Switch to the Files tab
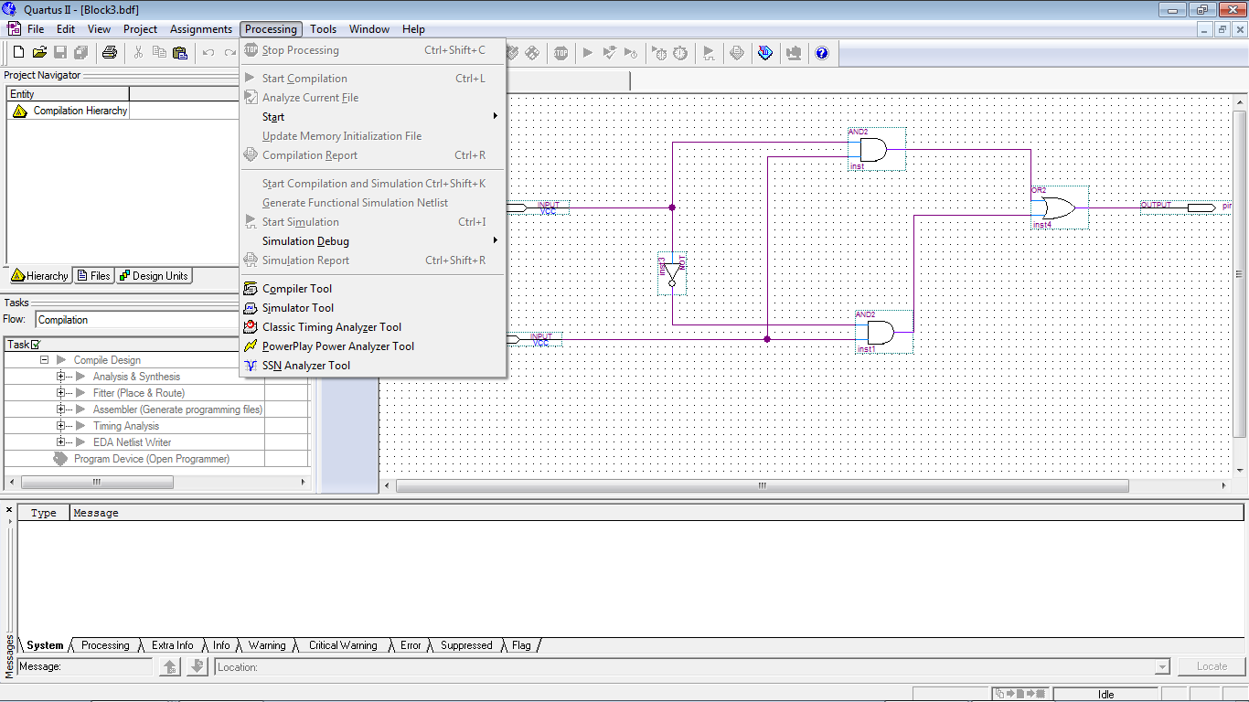Screen dimensions: 1249x702 click(93, 276)
